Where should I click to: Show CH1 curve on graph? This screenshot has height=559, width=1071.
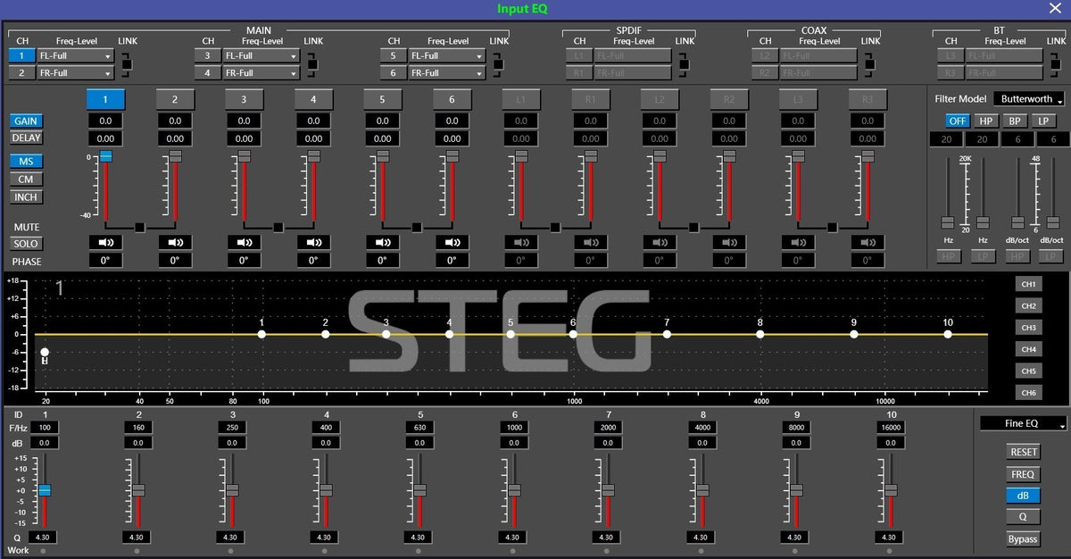[x=1028, y=284]
